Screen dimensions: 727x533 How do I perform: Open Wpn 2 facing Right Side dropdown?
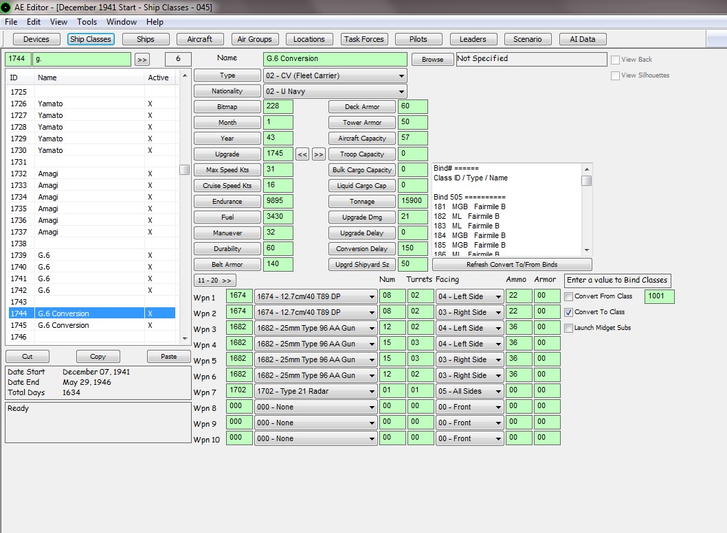(x=470, y=312)
